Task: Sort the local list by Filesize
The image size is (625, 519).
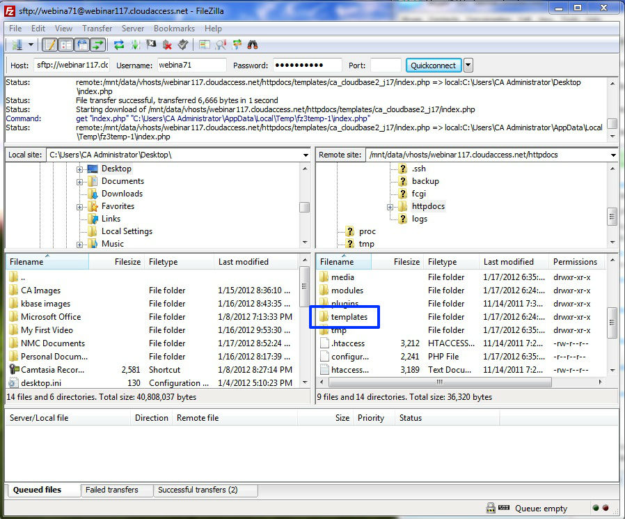Action: 117,262
